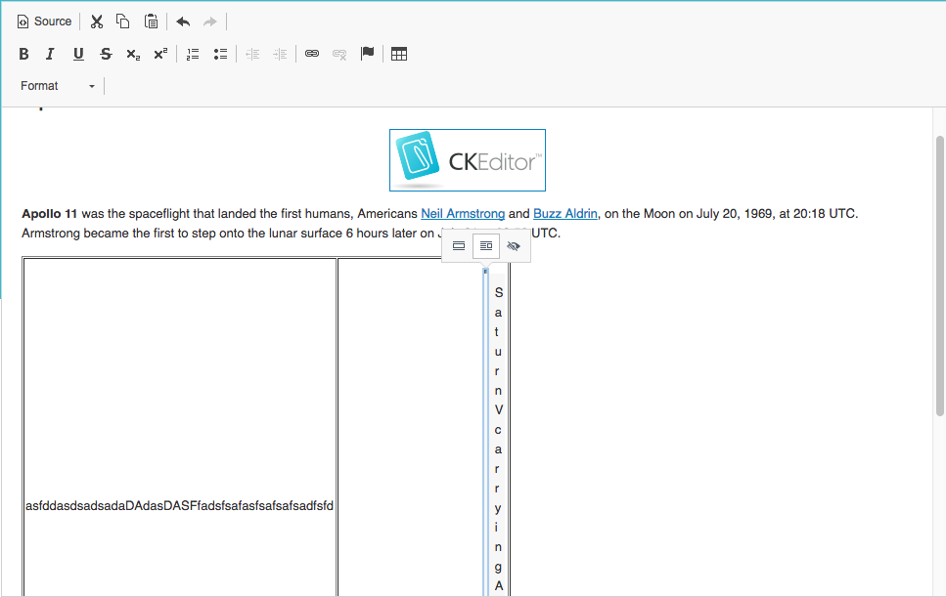Insert a numbered list
This screenshot has width=946, height=597.
[193, 54]
